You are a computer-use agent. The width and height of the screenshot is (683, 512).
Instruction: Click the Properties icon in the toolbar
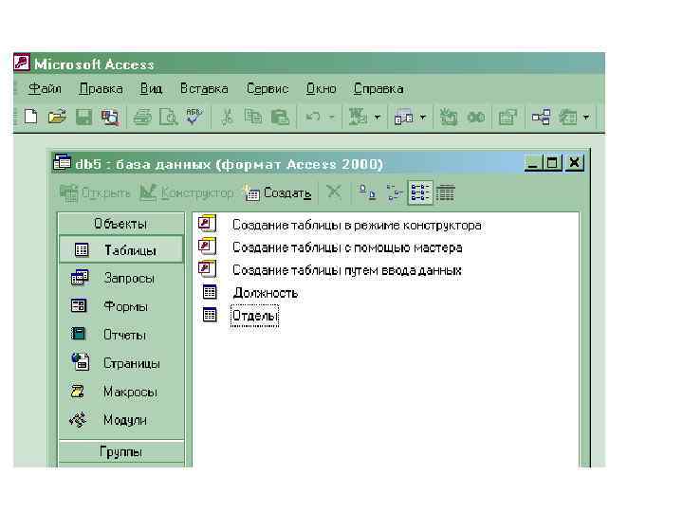click(x=508, y=117)
